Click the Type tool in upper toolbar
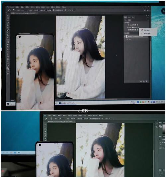Image resolution: width=166 pixels, height=177 pixels. tap(8, 52)
